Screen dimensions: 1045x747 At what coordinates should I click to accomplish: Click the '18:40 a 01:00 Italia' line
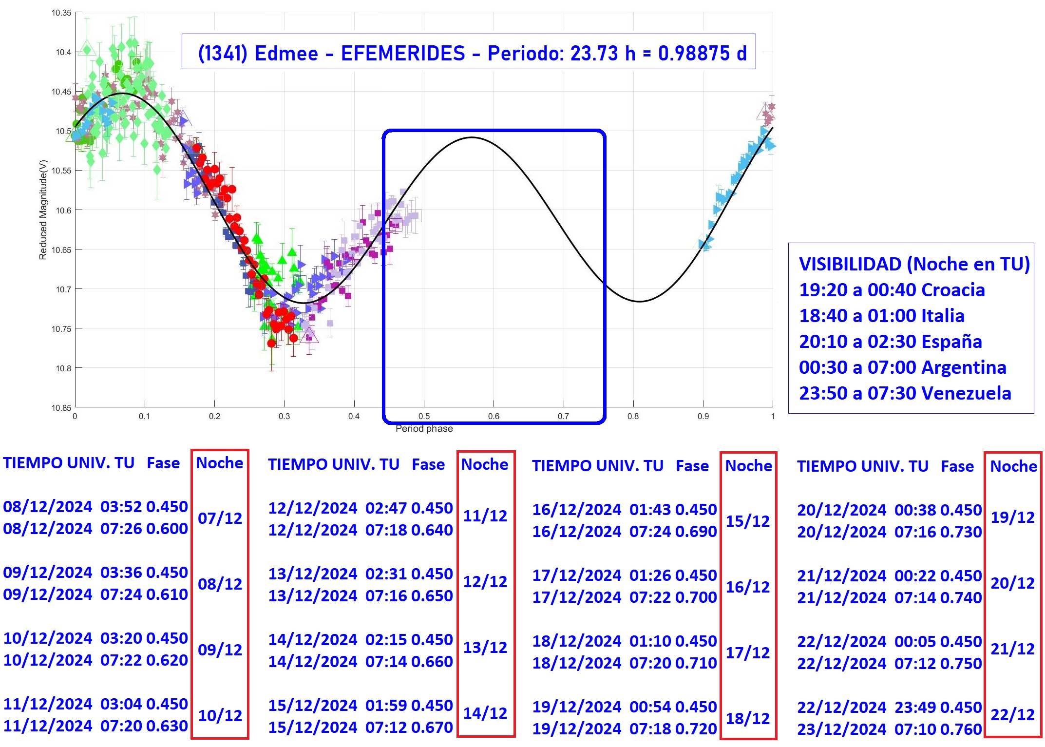click(882, 316)
